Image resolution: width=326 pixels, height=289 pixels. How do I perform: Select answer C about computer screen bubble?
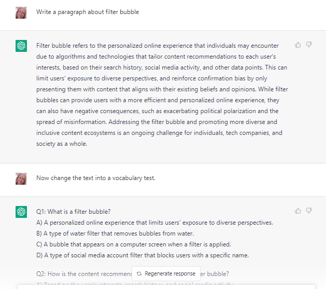pyautogui.click(x=134, y=244)
